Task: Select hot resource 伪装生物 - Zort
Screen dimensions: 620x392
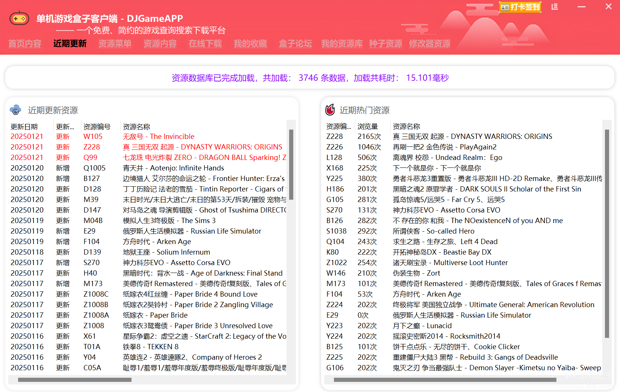Action: 463,273
